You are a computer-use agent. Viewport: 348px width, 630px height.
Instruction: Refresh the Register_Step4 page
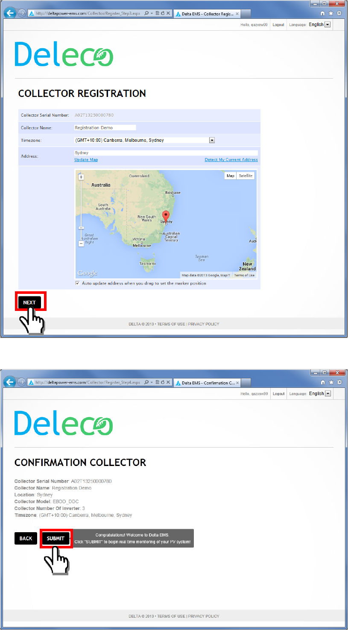coord(163,382)
